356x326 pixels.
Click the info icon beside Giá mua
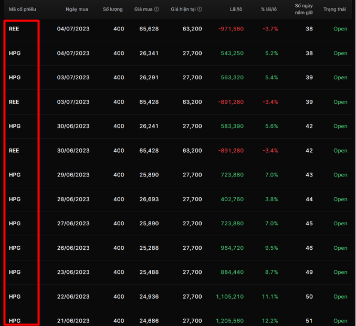point(156,9)
